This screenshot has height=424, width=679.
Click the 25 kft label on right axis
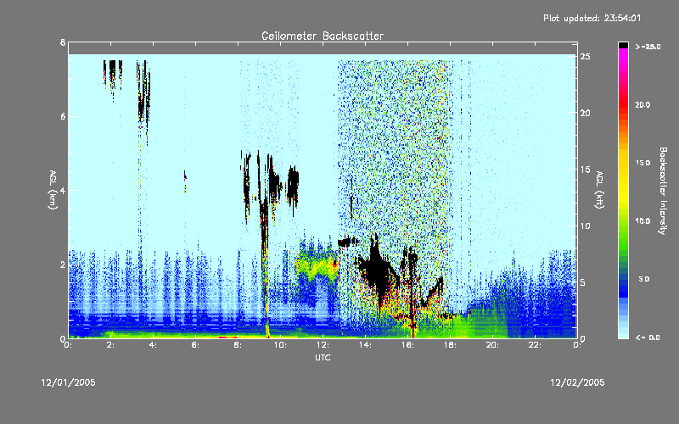click(x=585, y=57)
